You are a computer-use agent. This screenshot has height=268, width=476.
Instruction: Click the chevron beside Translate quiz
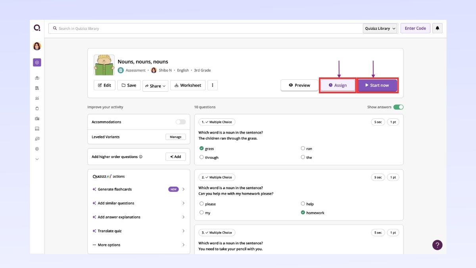[x=183, y=231]
